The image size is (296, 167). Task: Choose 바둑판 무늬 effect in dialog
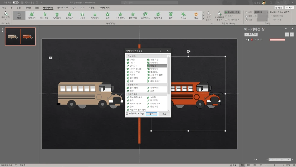click(133, 72)
